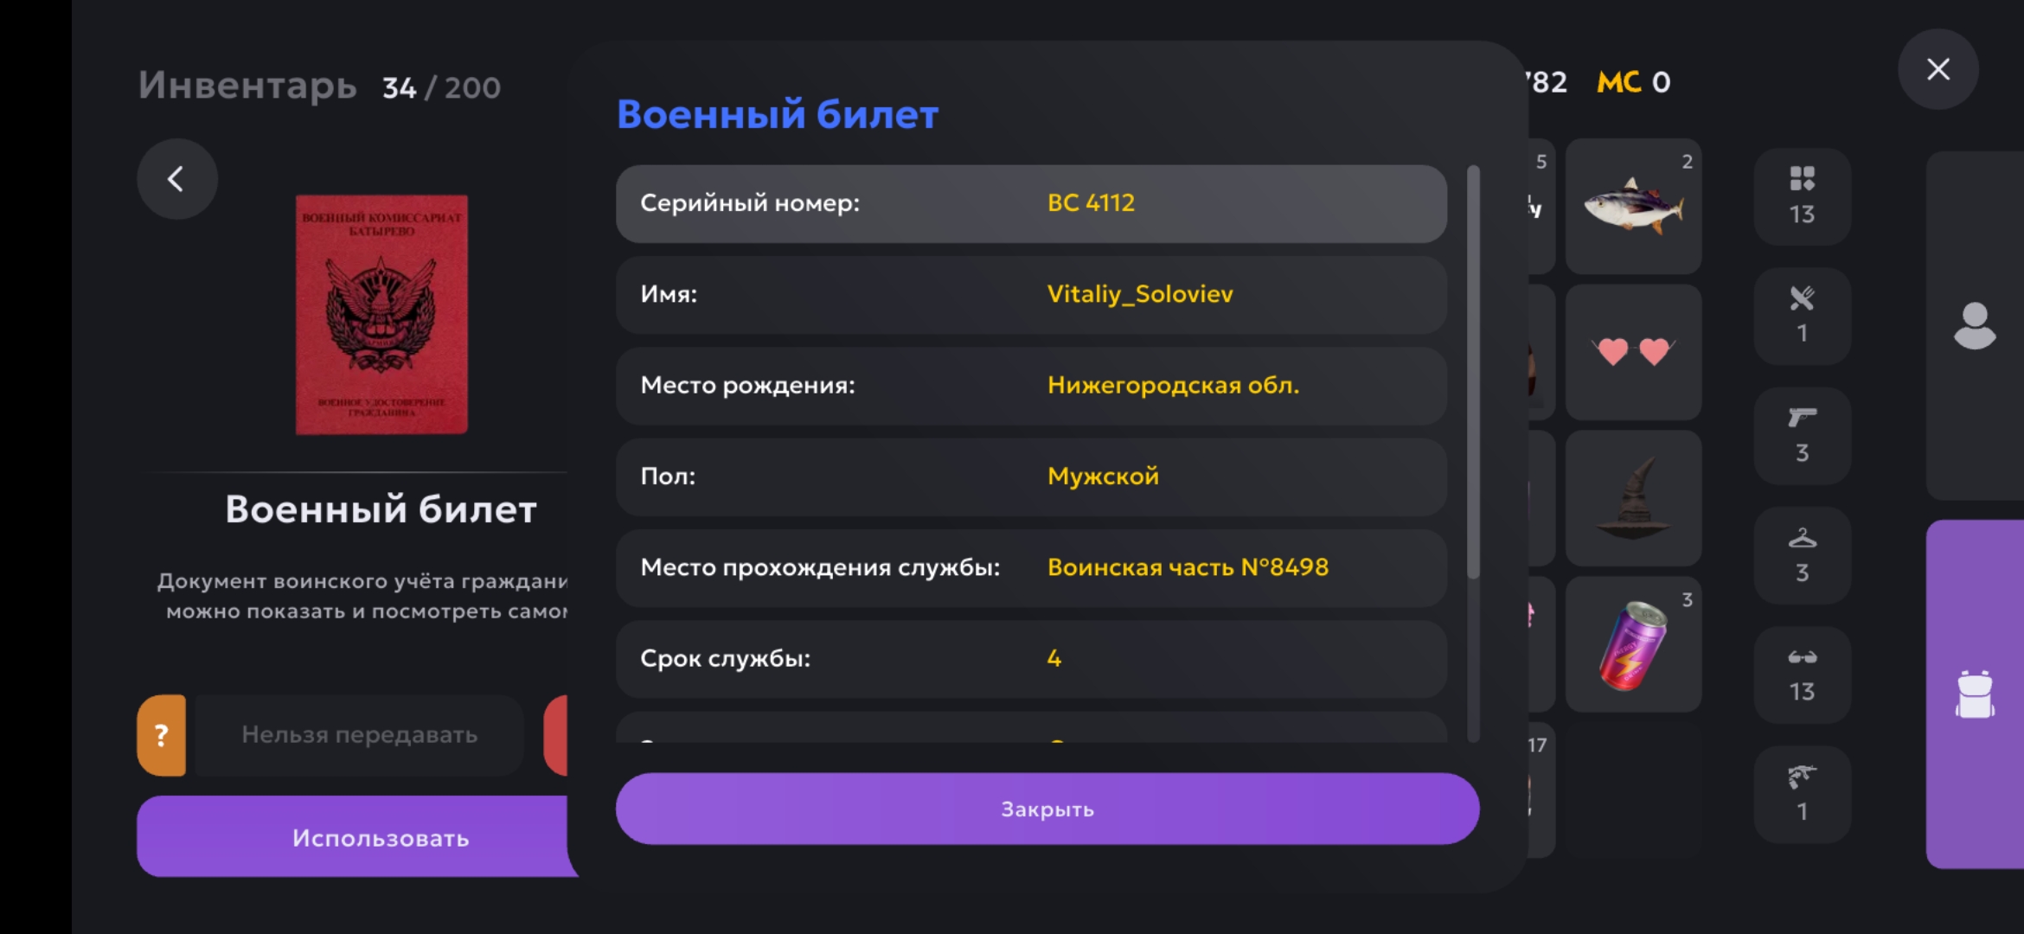The width and height of the screenshot is (2024, 934).
Task: Select the heart glasses inventory item
Action: pyautogui.click(x=1633, y=352)
